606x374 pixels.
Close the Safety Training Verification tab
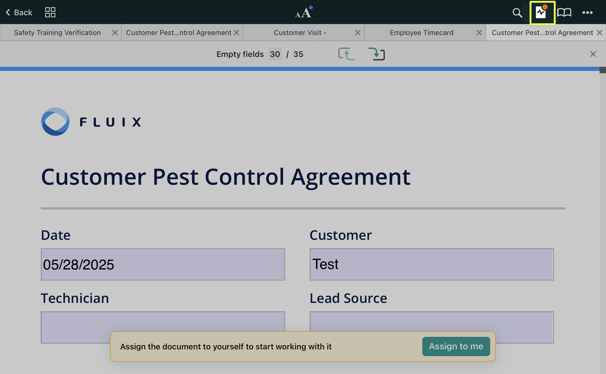click(x=115, y=33)
